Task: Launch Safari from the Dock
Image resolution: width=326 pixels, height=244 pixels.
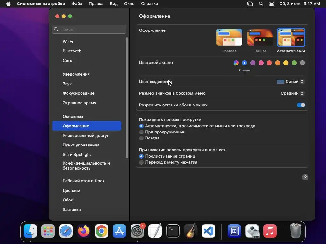Action: 66,231
